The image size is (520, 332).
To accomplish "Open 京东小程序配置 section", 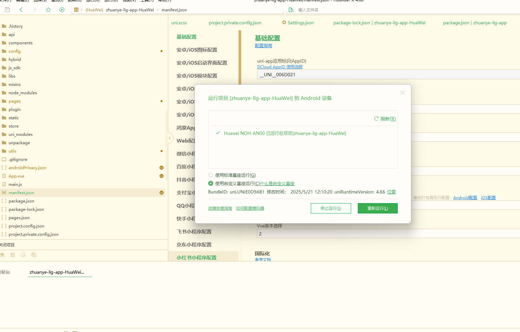I will coord(194,244).
